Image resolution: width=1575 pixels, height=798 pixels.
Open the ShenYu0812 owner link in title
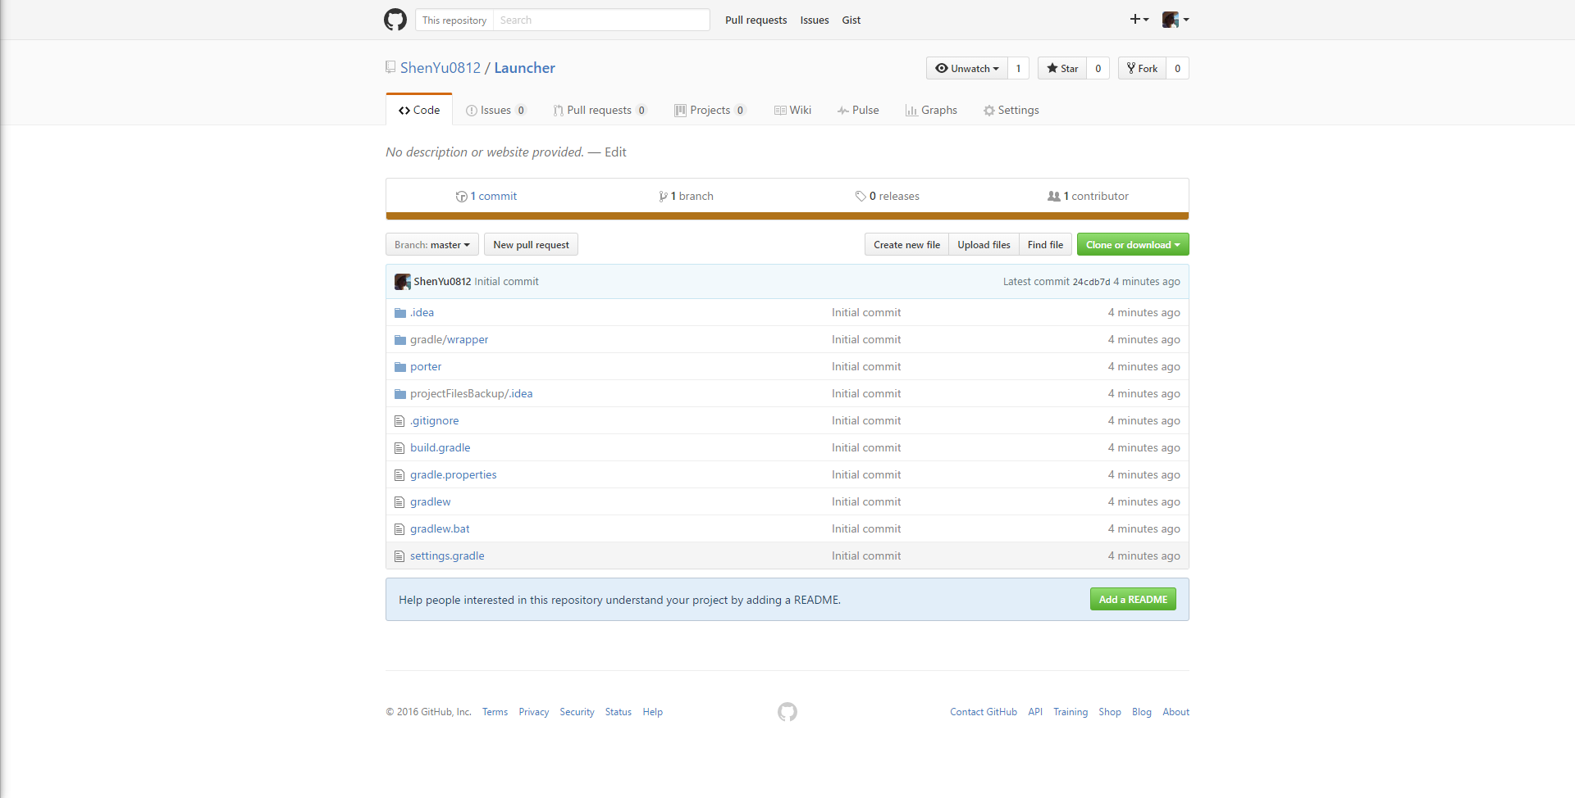click(441, 67)
